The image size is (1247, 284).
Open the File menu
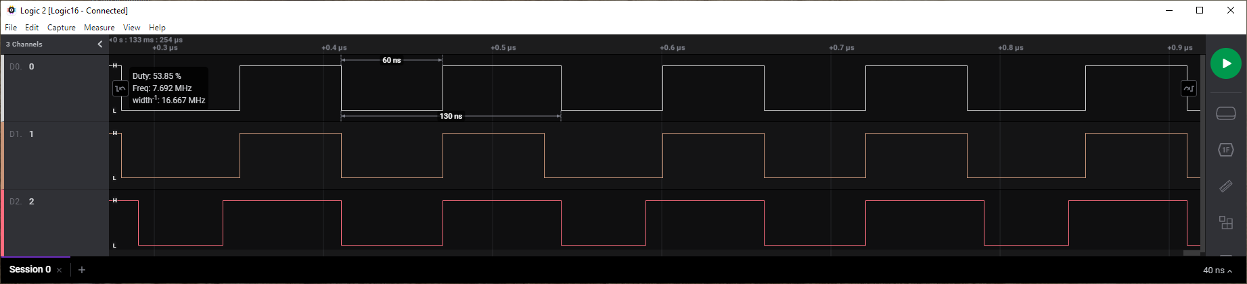point(11,28)
